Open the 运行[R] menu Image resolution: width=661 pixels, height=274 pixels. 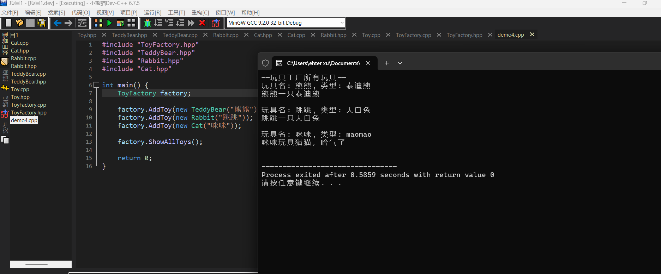(x=153, y=13)
